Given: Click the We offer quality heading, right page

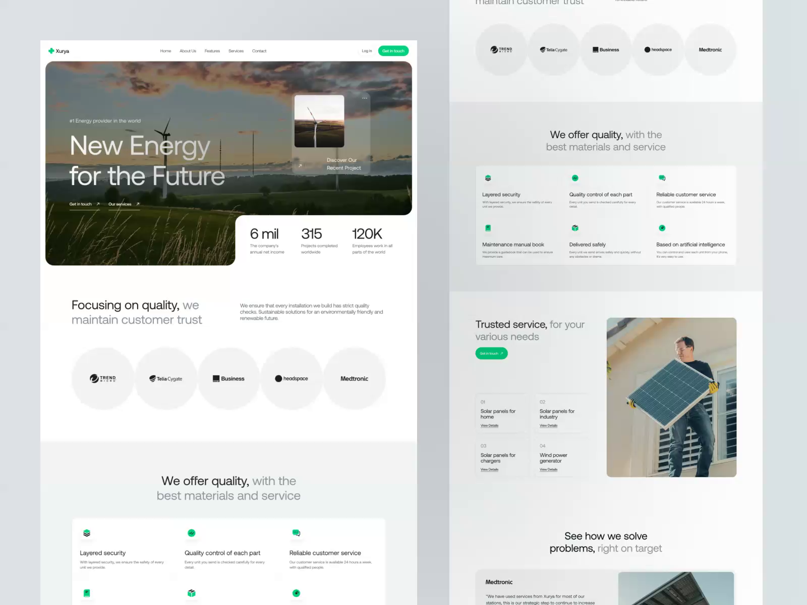Looking at the screenshot, I should pos(606,141).
